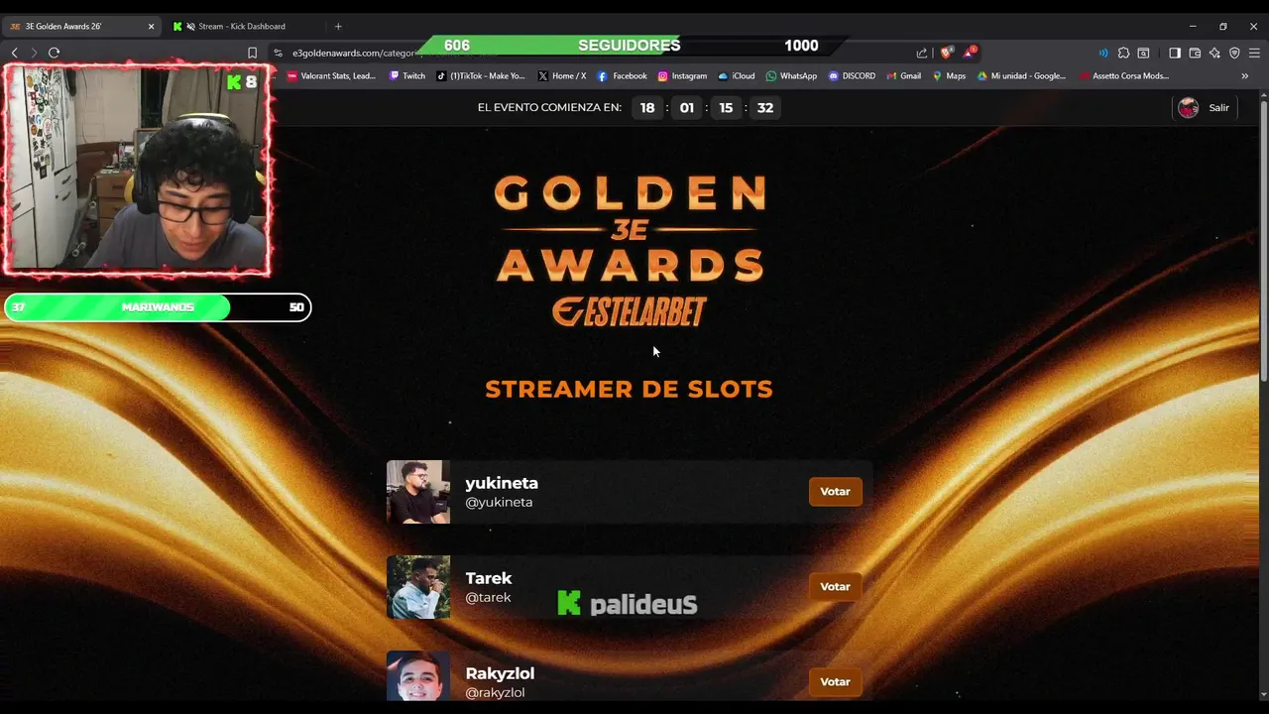This screenshot has height=714, width=1269.
Task: Vote for Rakyzlol with Votar button
Action: coord(835,681)
